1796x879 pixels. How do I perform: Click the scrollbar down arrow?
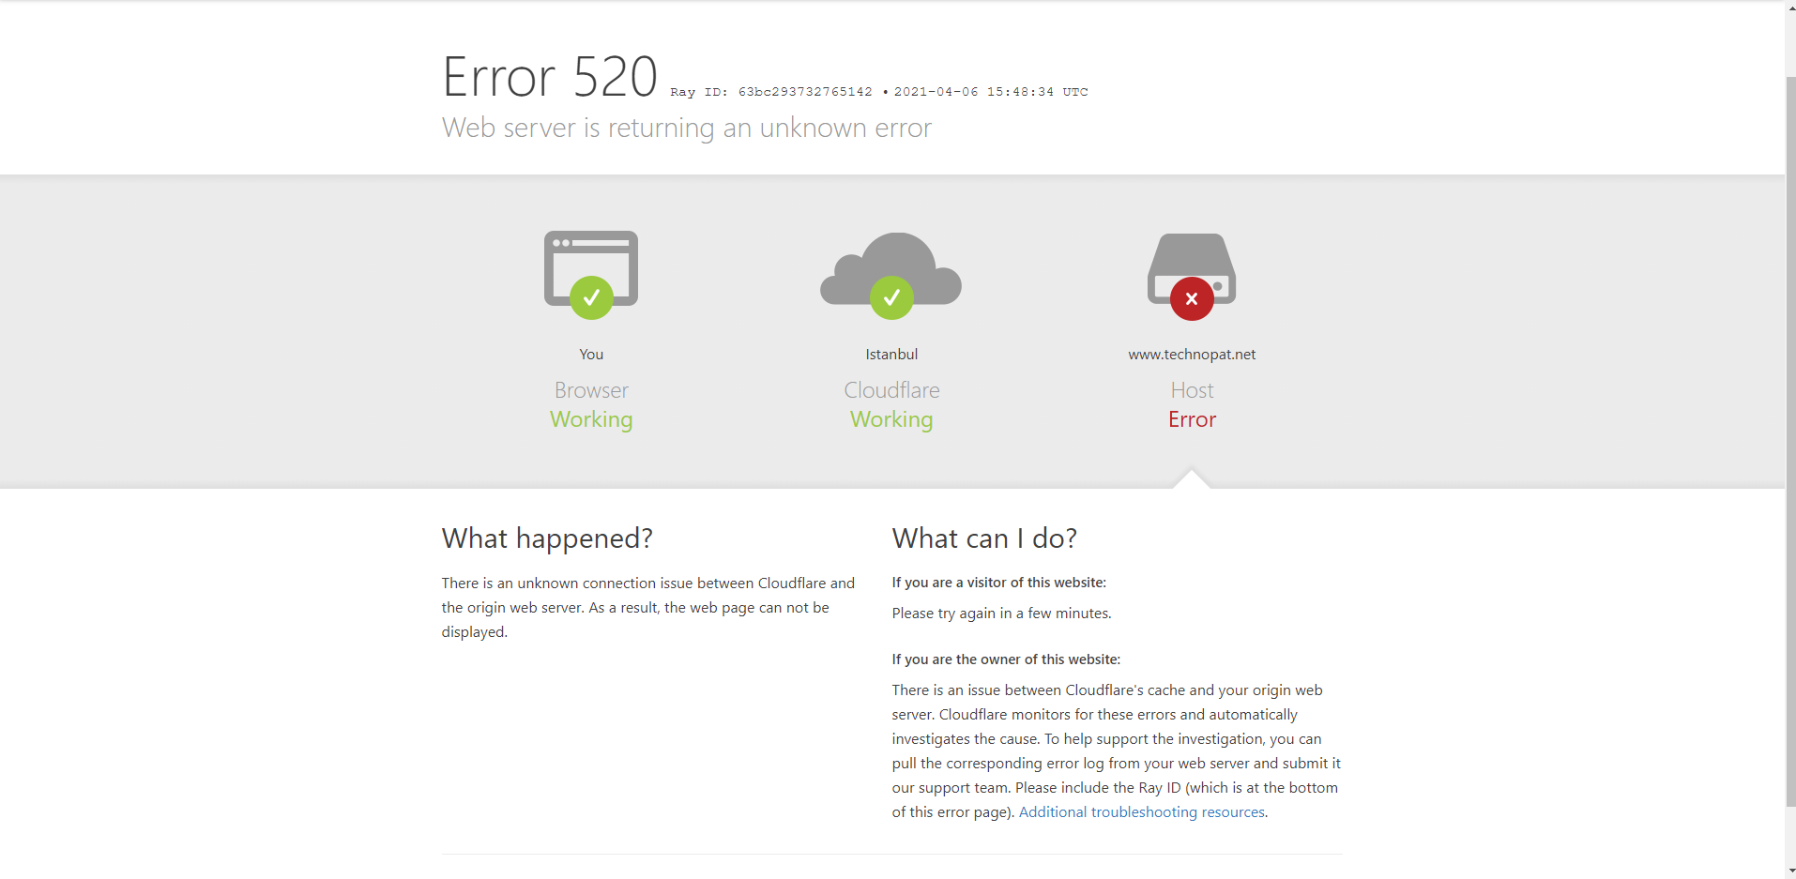1790,871
